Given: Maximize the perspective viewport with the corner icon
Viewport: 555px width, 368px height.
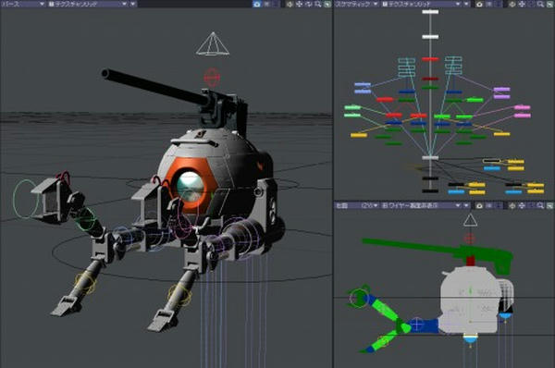Looking at the screenshot, I should click(x=327, y=4).
